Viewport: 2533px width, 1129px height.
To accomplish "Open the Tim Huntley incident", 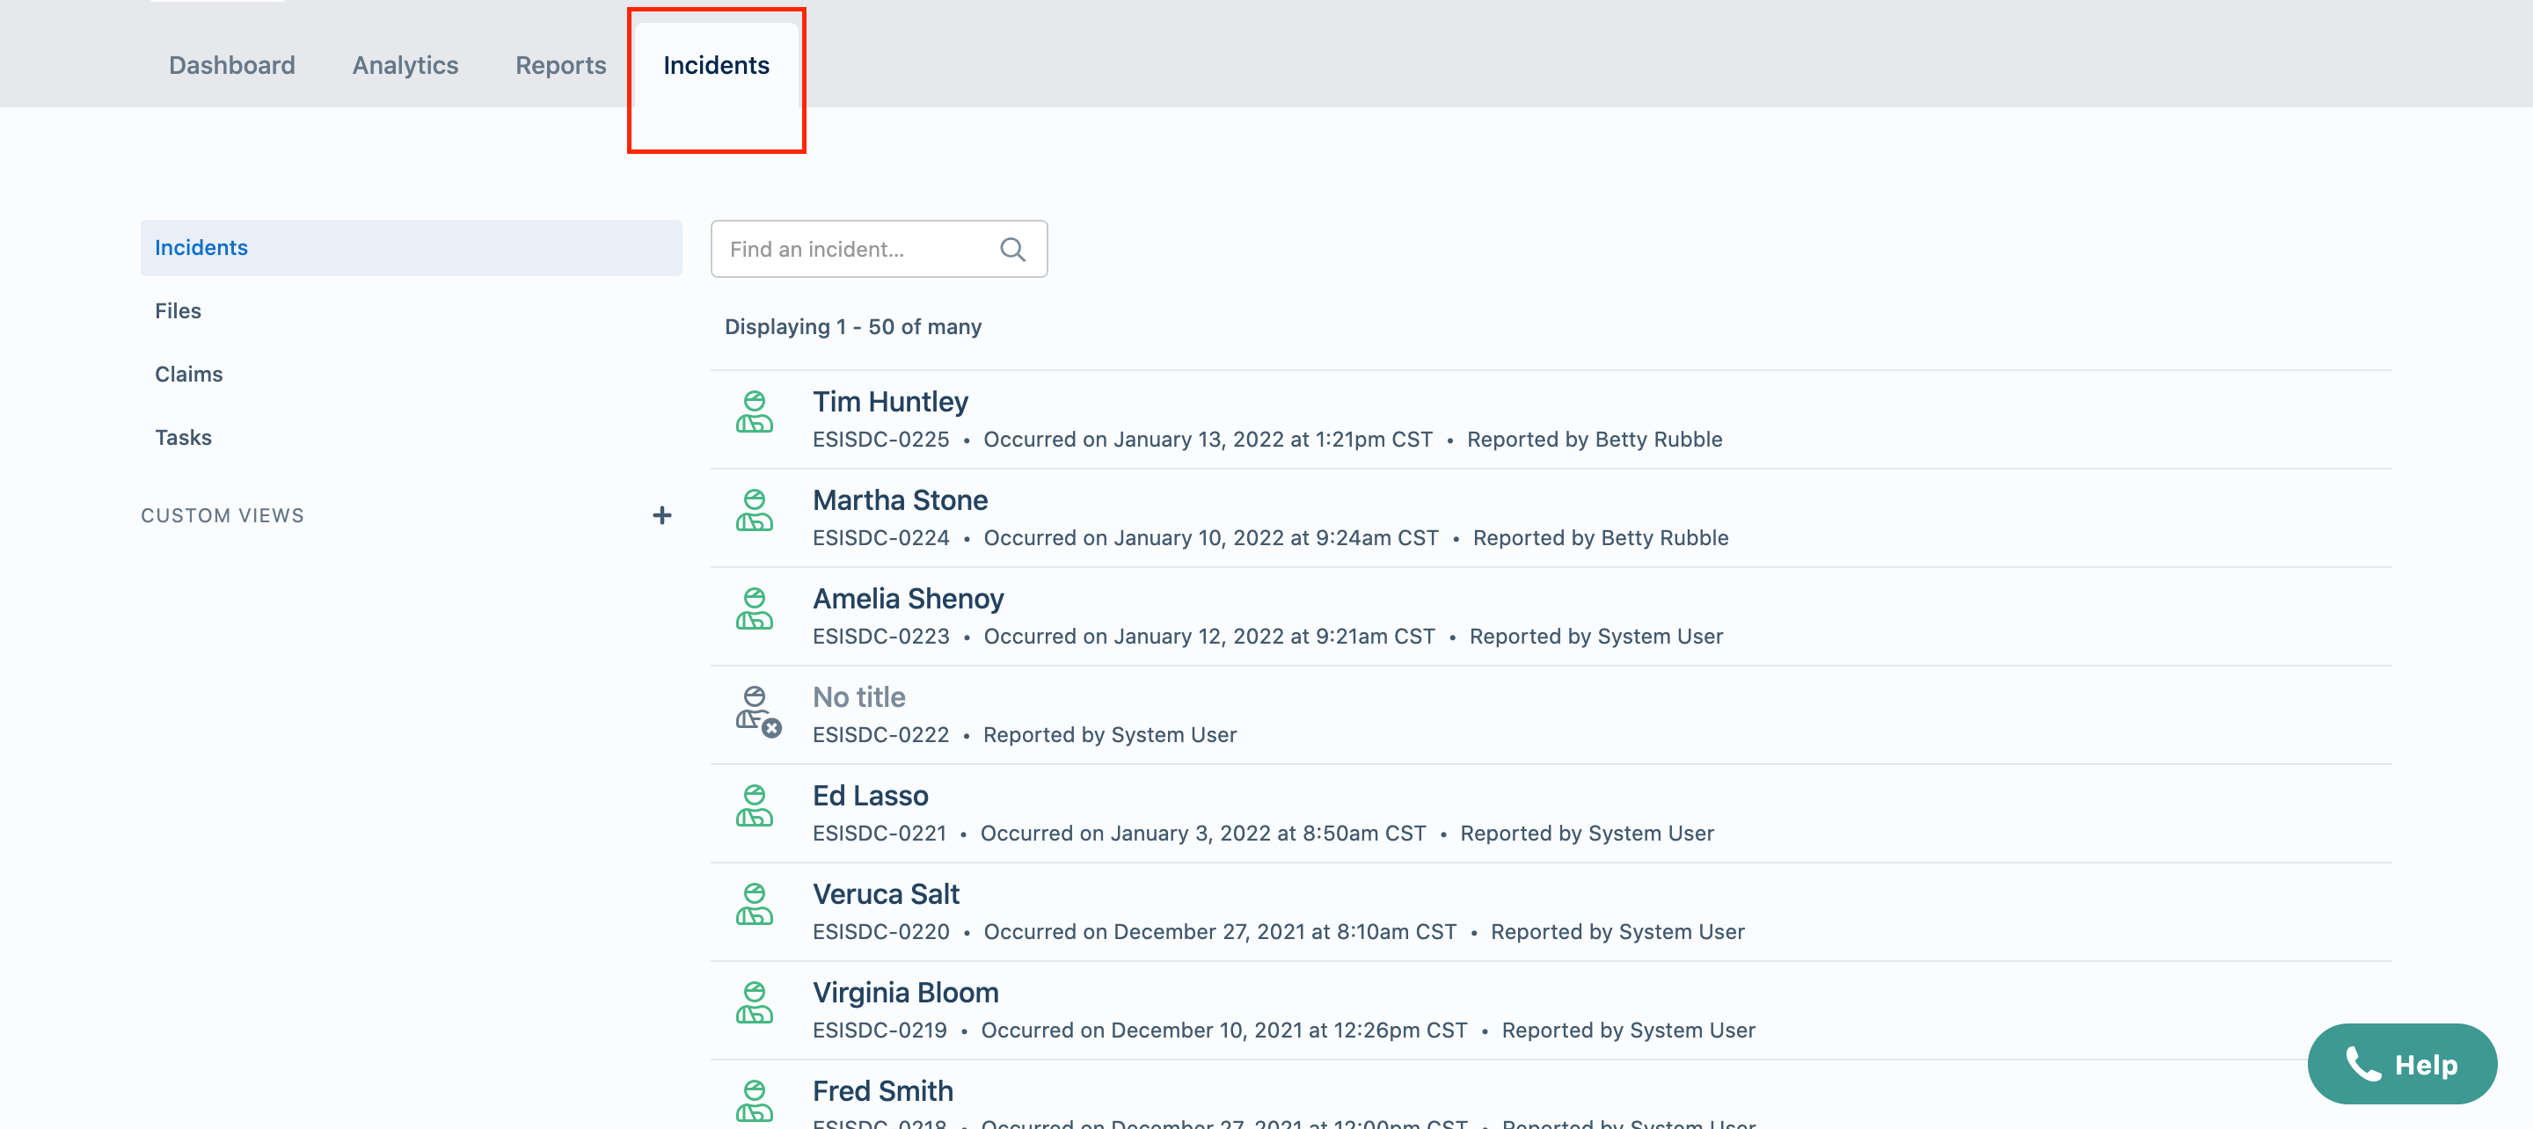I will 890,401.
